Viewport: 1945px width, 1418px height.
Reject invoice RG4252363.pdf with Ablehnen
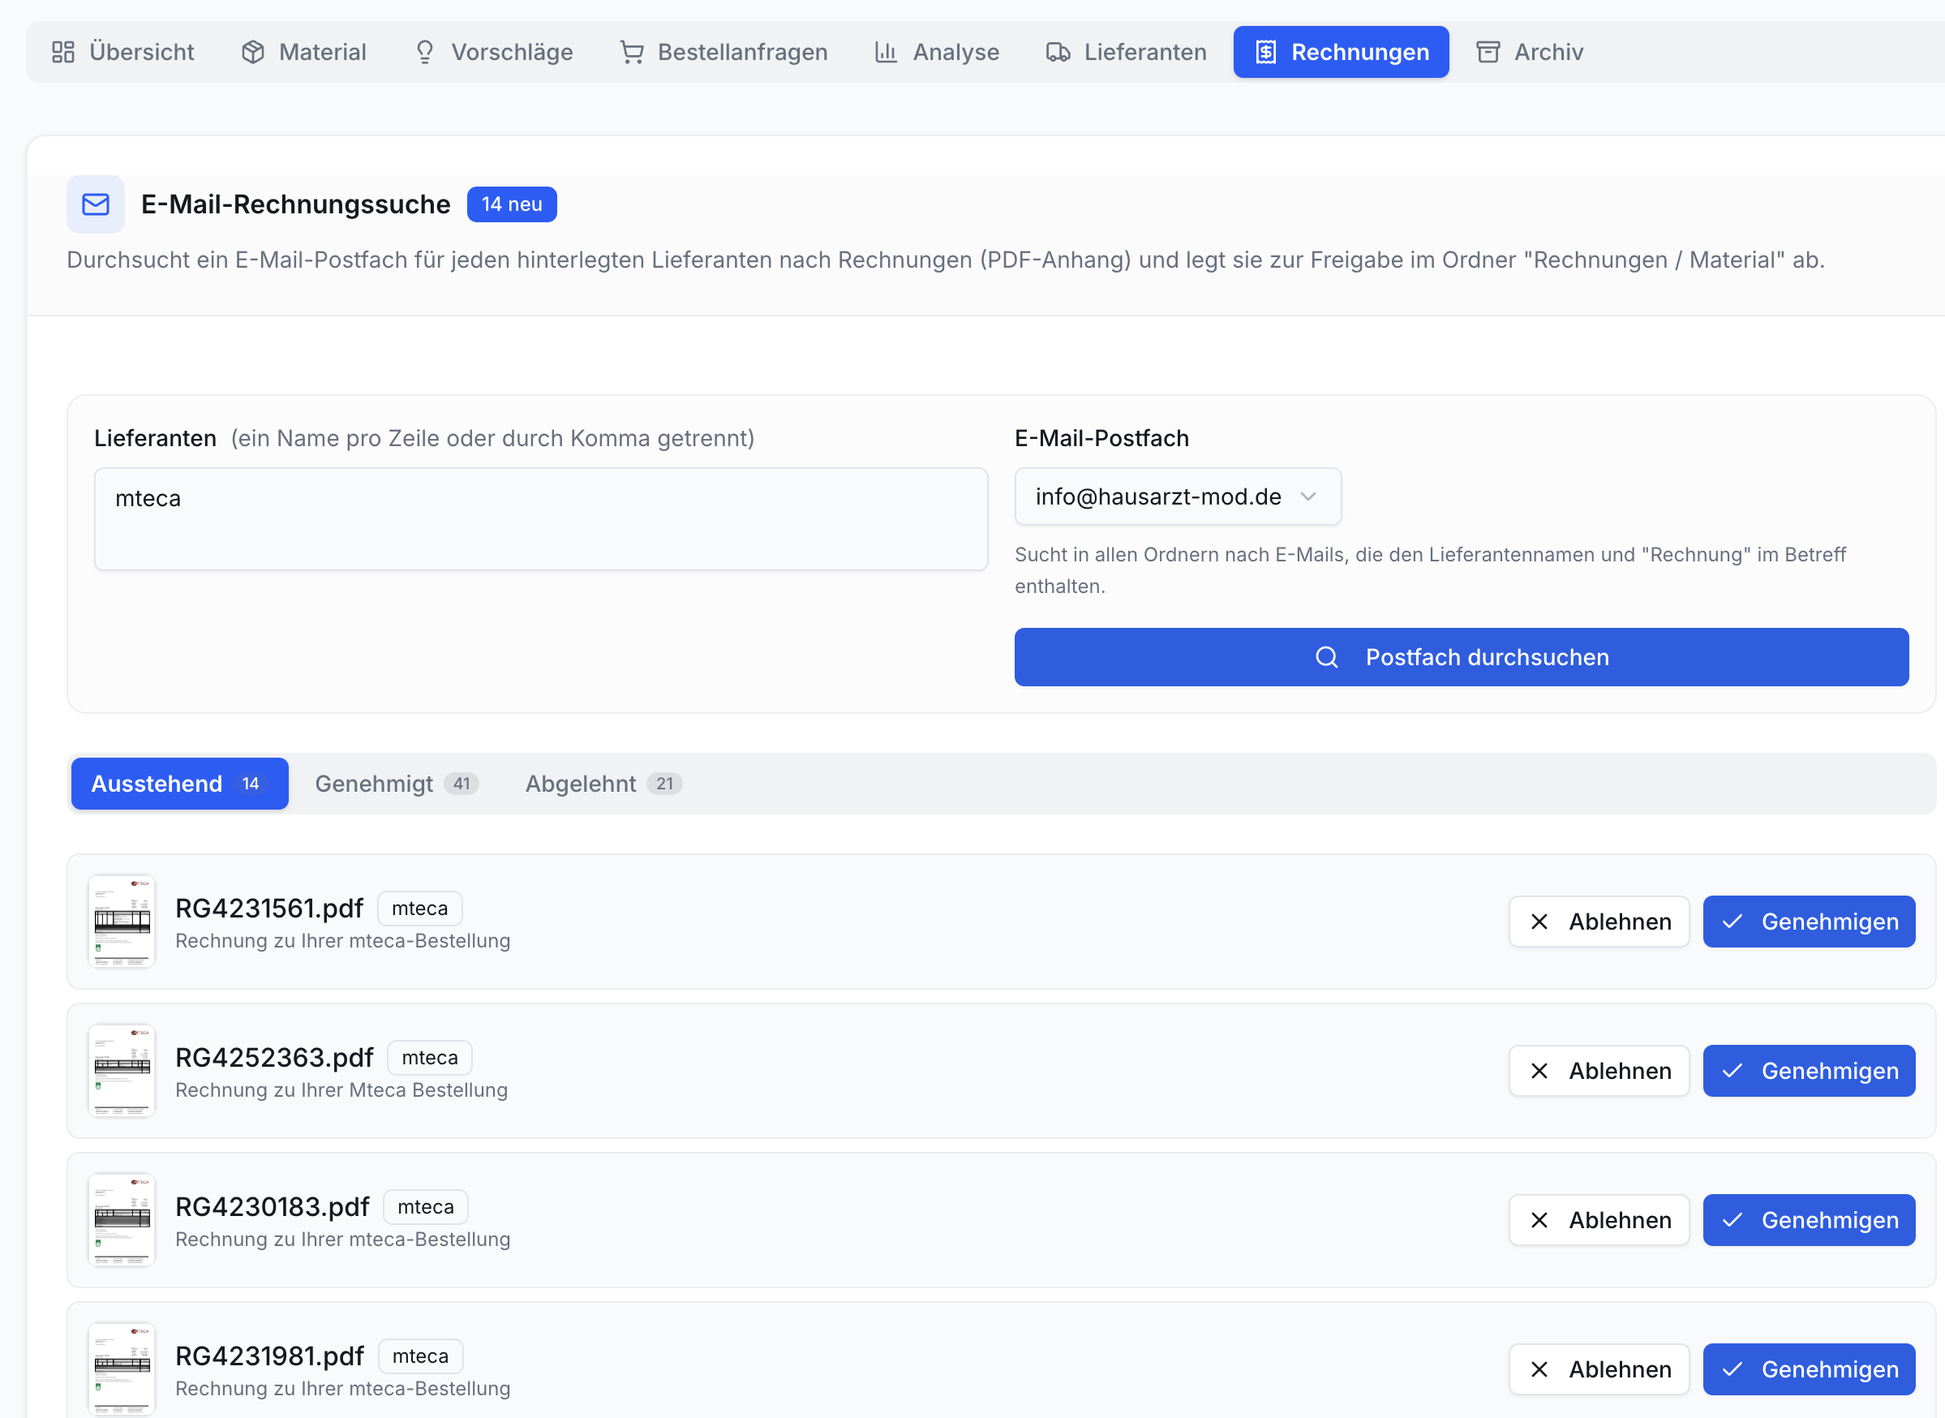1599,1072
